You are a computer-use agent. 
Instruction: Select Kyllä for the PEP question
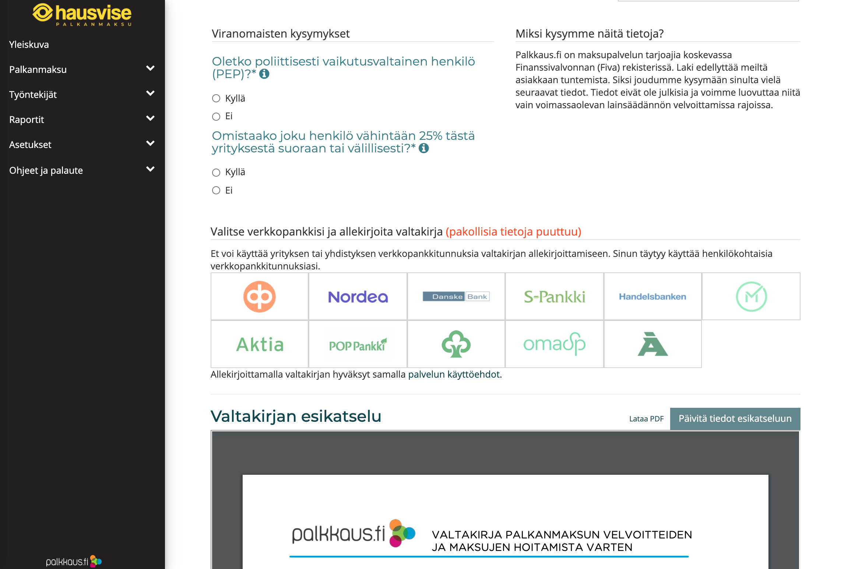[216, 98]
